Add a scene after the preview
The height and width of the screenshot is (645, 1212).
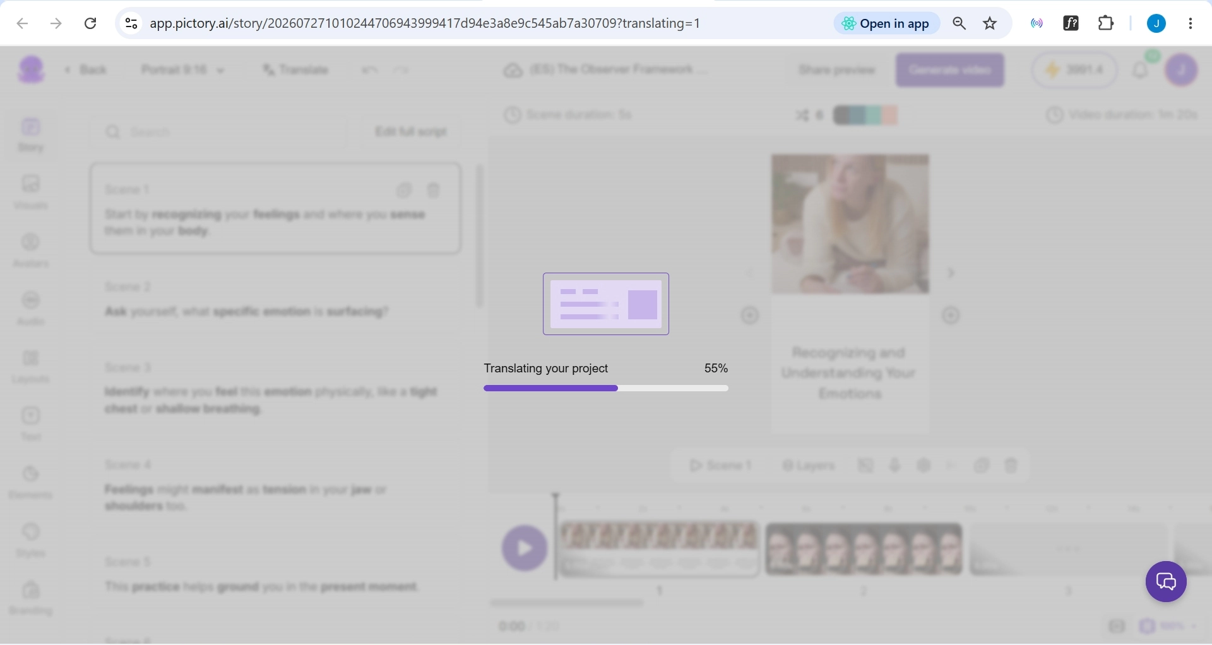coord(951,315)
